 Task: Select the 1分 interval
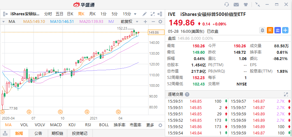click(104, 14)
